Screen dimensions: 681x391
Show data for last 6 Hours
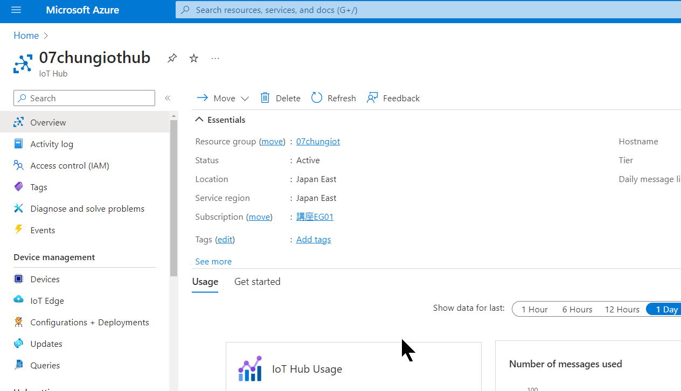577,309
